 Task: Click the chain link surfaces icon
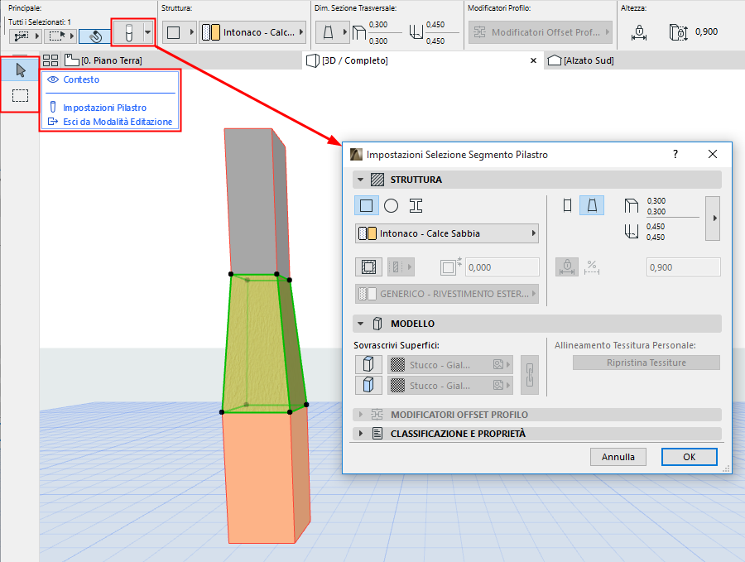[x=530, y=375]
